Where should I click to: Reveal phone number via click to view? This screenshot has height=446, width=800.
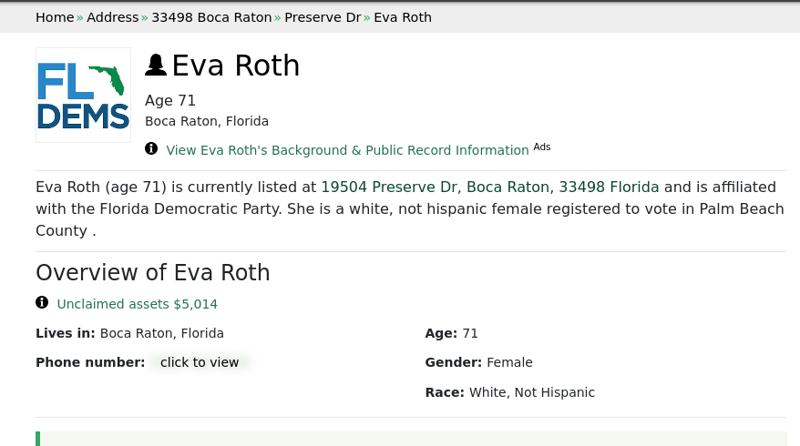pos(200,362)
